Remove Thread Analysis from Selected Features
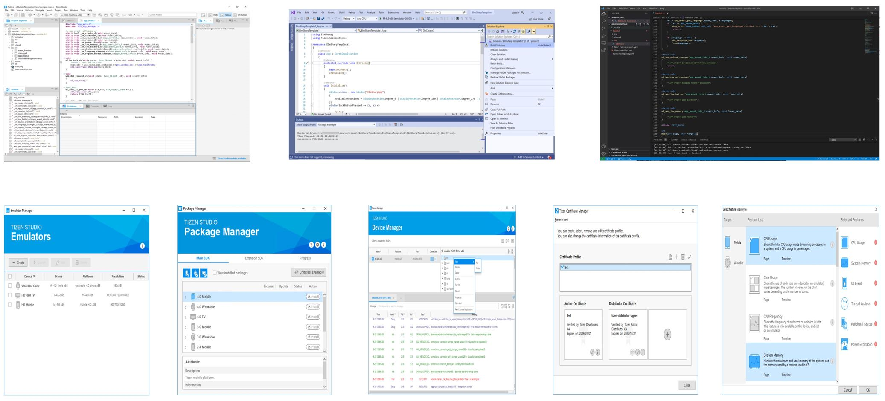885x401 pixels. coord(876,303)
